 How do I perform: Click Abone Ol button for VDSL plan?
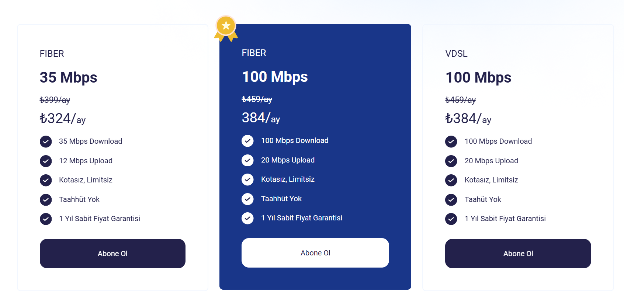tap(518, 254)
